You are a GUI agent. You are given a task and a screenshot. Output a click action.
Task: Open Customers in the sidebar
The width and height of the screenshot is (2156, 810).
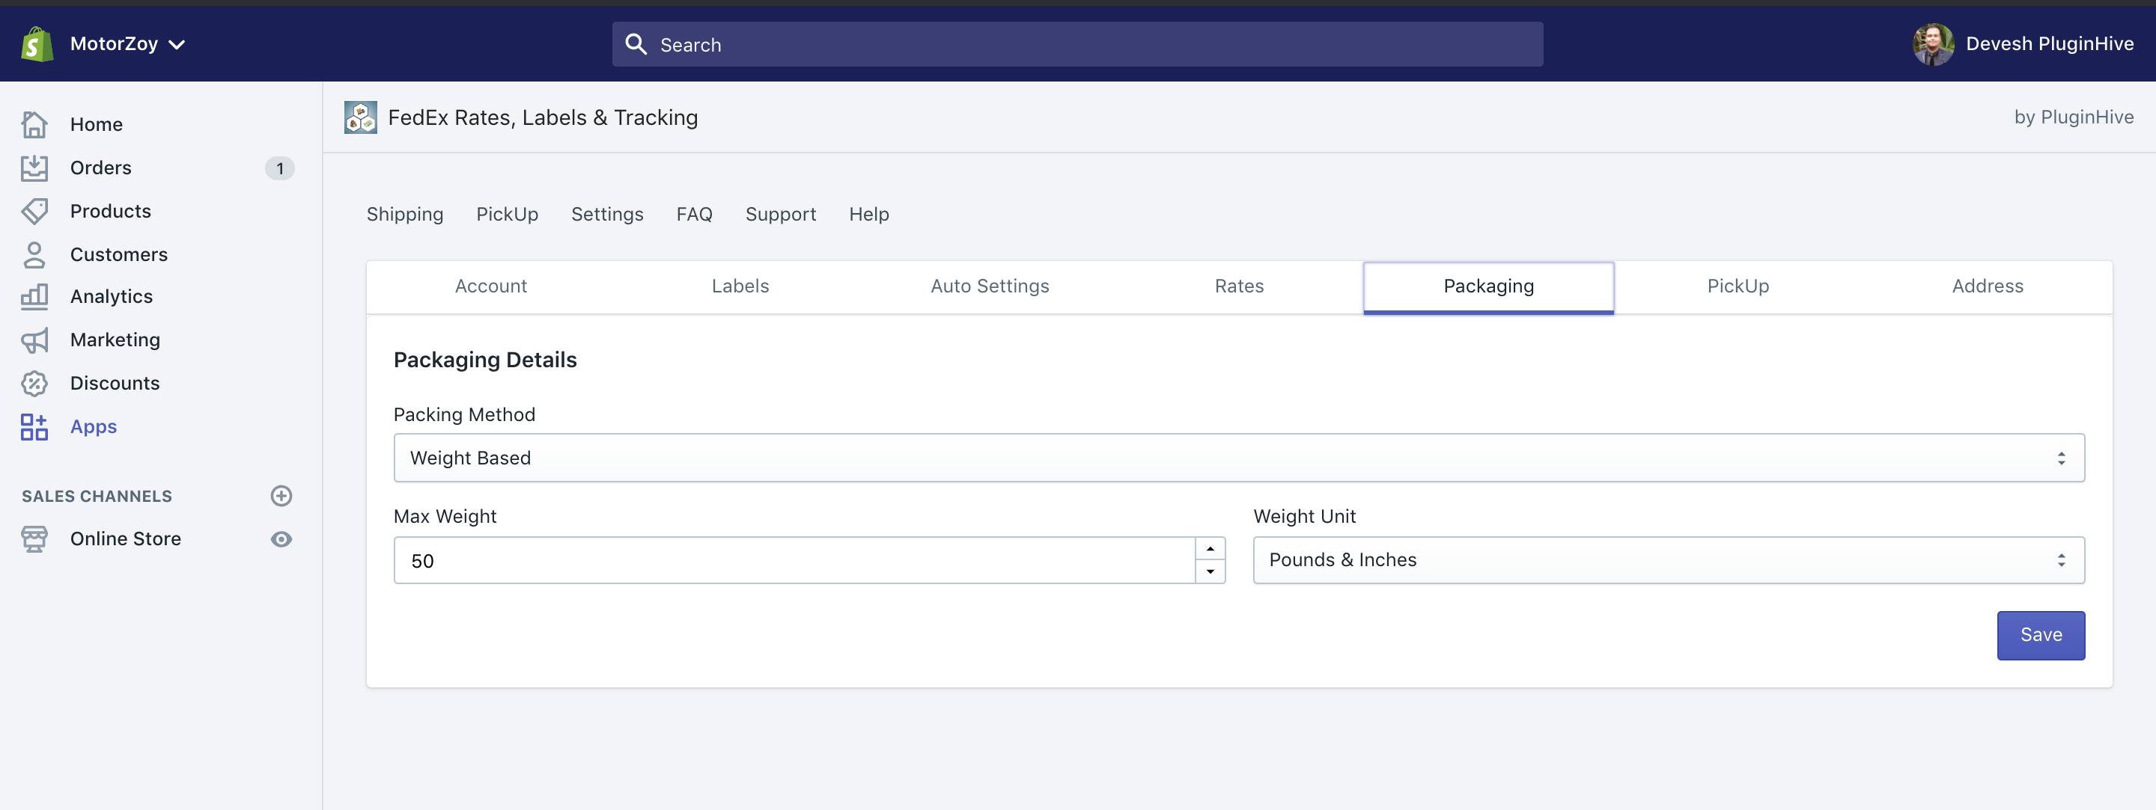(x=119, y=255)
